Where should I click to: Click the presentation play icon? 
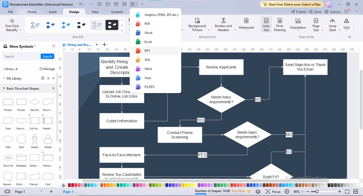[x=287, y=191]
